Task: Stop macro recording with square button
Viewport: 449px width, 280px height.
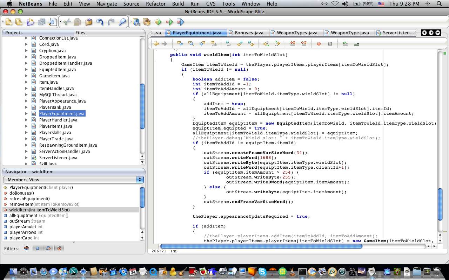Action: coord(330,44)
